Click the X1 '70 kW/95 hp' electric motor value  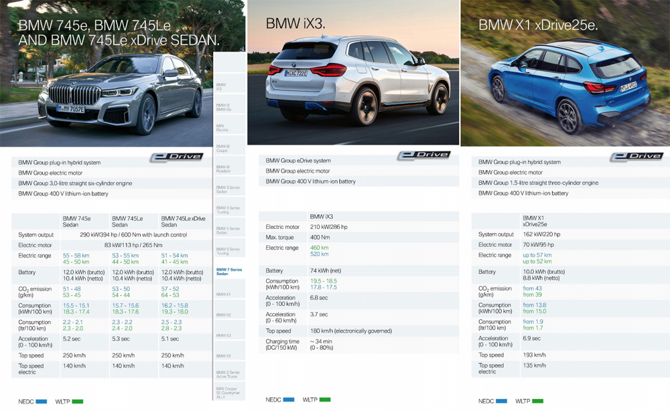pyautogui.click(x=539, y=245)
